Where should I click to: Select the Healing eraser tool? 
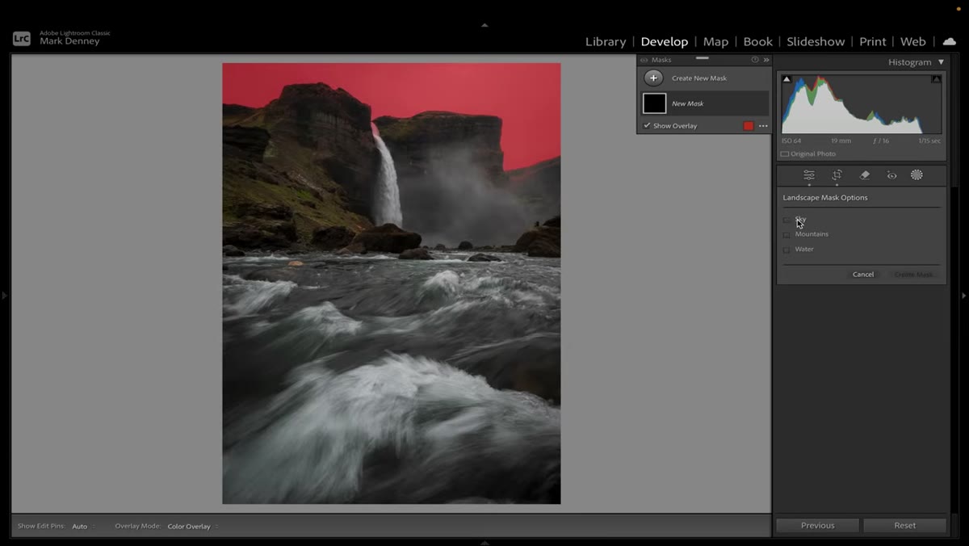(864, 175)
